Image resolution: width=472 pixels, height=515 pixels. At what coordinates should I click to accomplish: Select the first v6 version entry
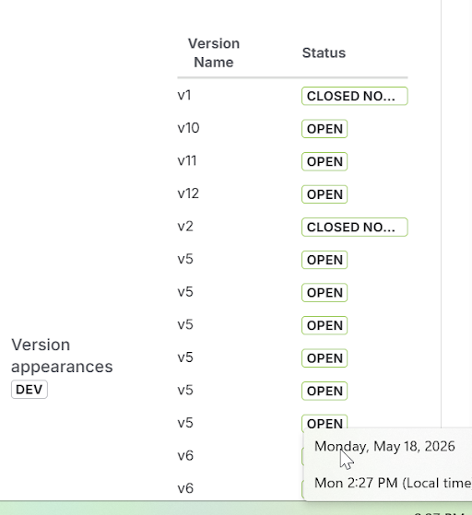coord(185,455)
